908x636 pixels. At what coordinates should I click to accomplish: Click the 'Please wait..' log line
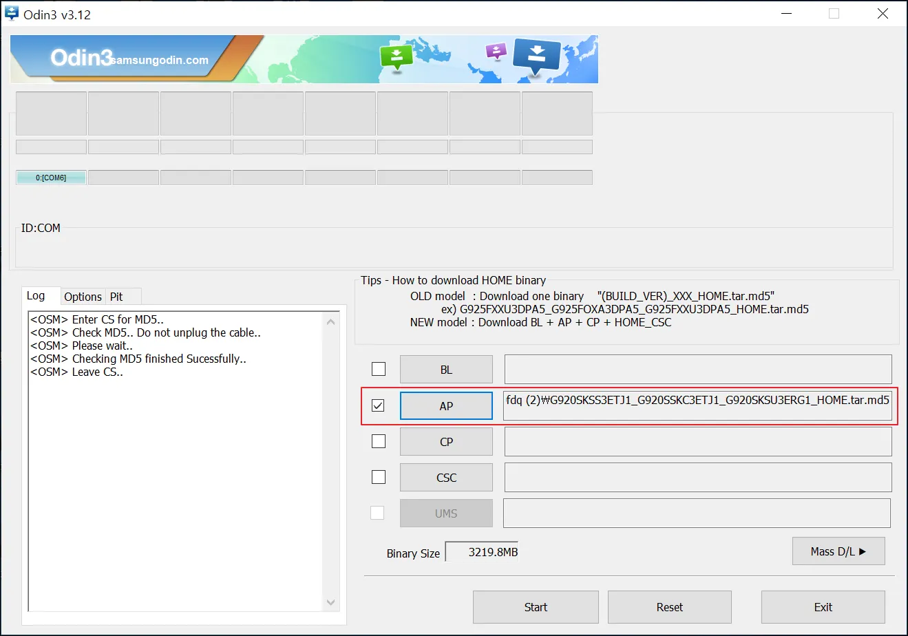[x=81, y=346]
